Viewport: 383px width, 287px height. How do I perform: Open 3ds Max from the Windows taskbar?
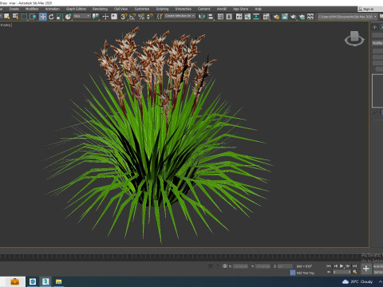[x=45, y=281]
